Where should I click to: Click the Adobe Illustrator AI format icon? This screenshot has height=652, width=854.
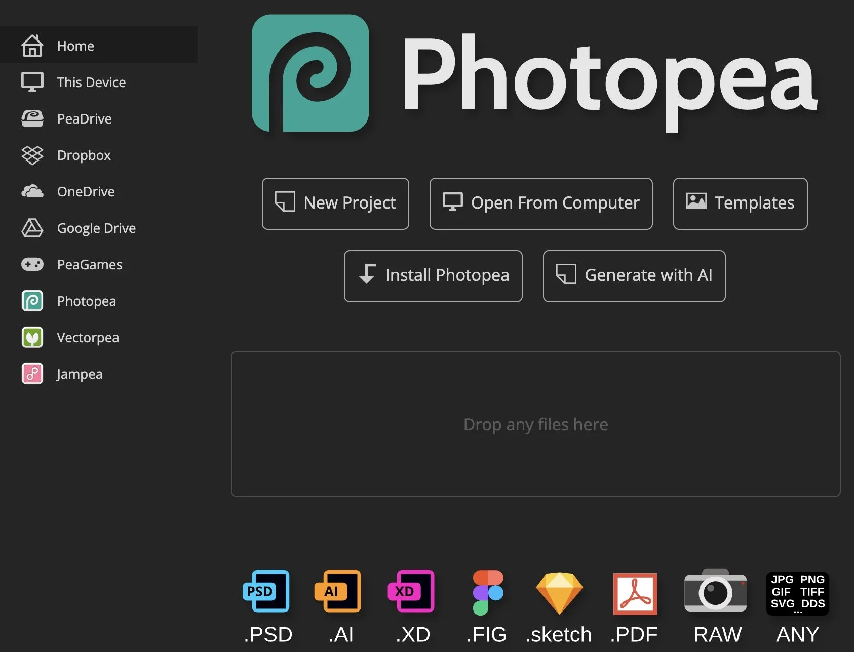pyautogui.click(x=338, y=591)
